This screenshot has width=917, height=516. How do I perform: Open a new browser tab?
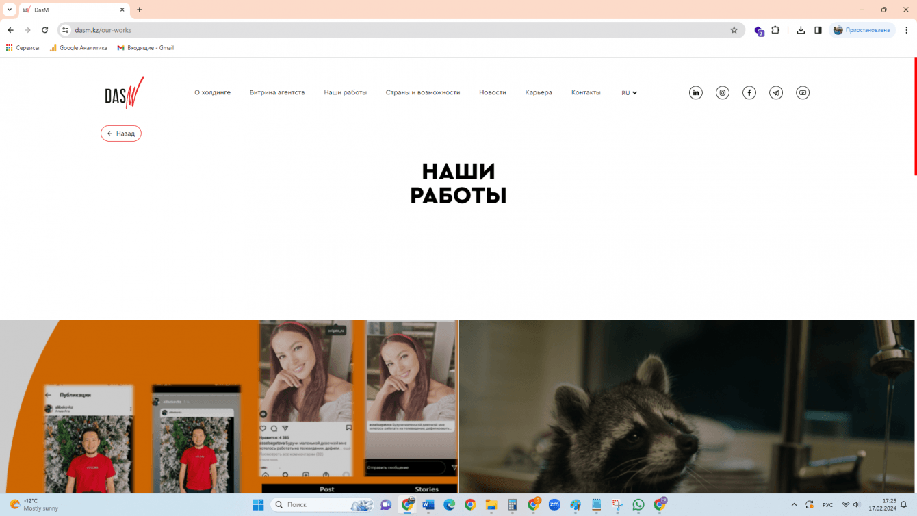point(140,10)
